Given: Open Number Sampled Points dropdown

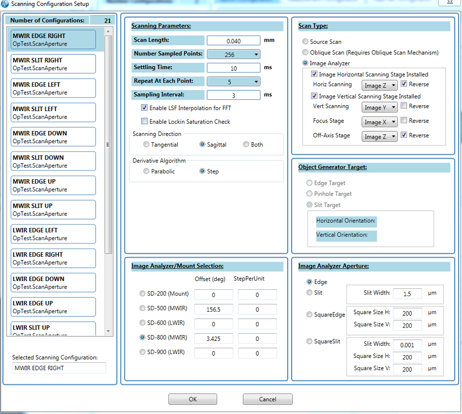Looking at the screenshot, I should point(234,55).
